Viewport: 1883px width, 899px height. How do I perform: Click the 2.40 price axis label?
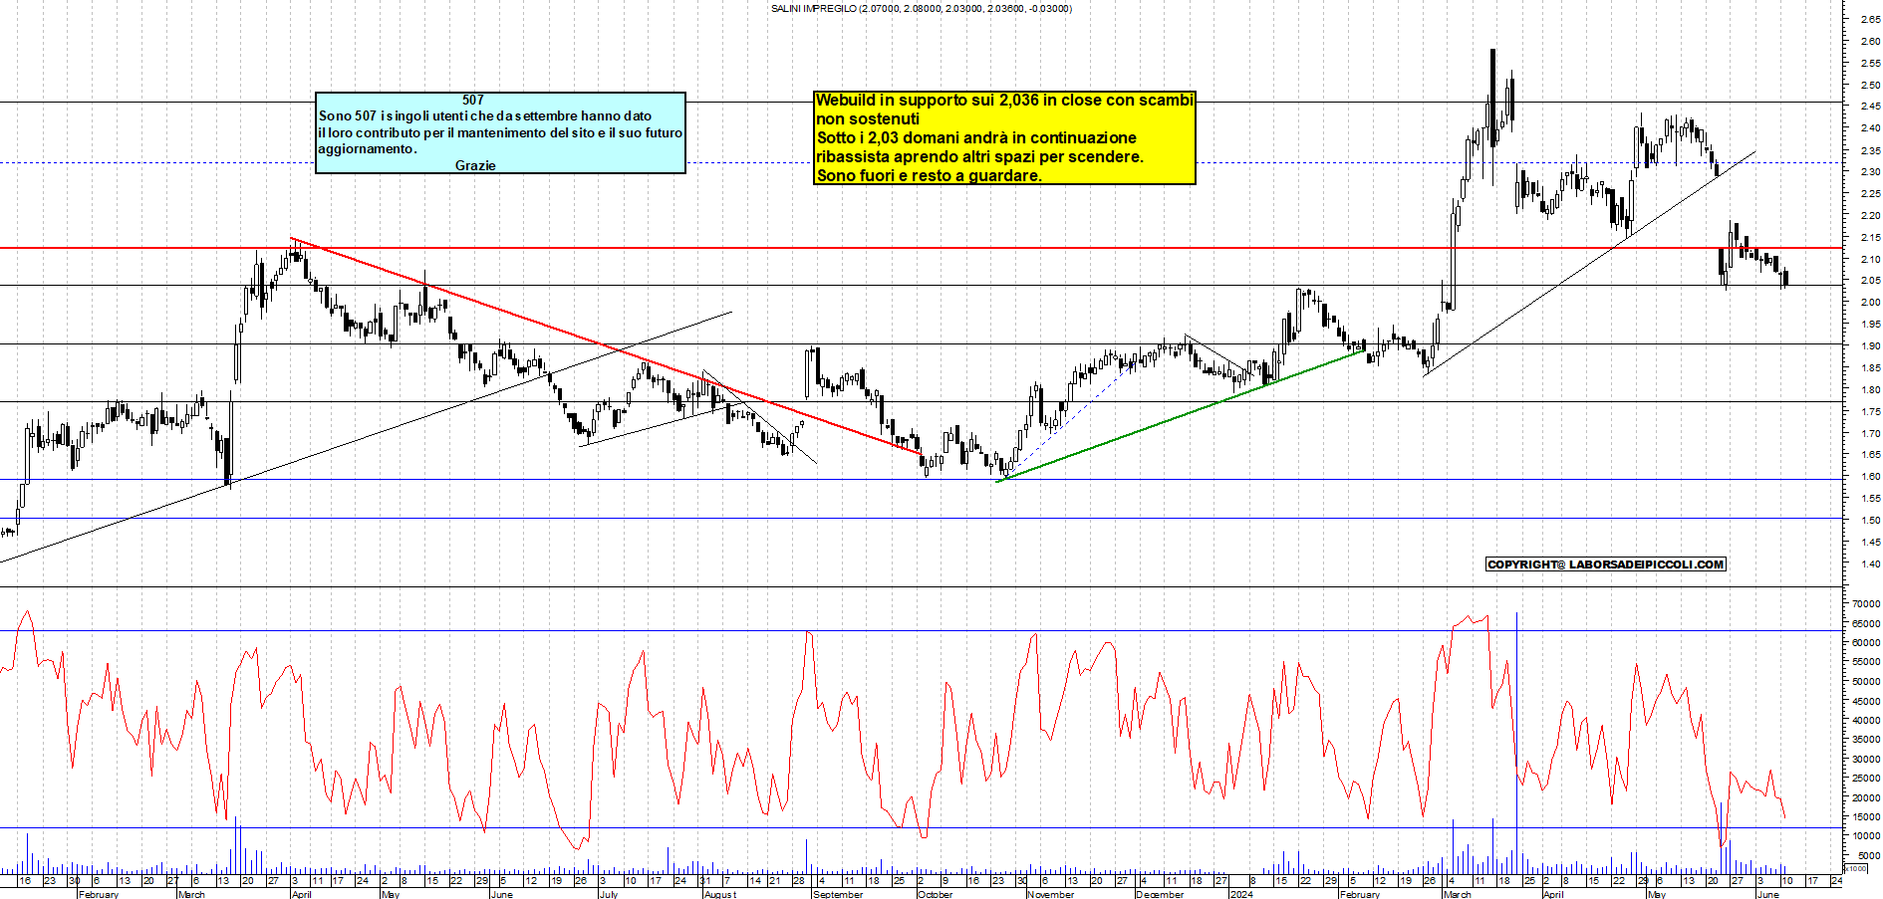[x=1870, y=128]
